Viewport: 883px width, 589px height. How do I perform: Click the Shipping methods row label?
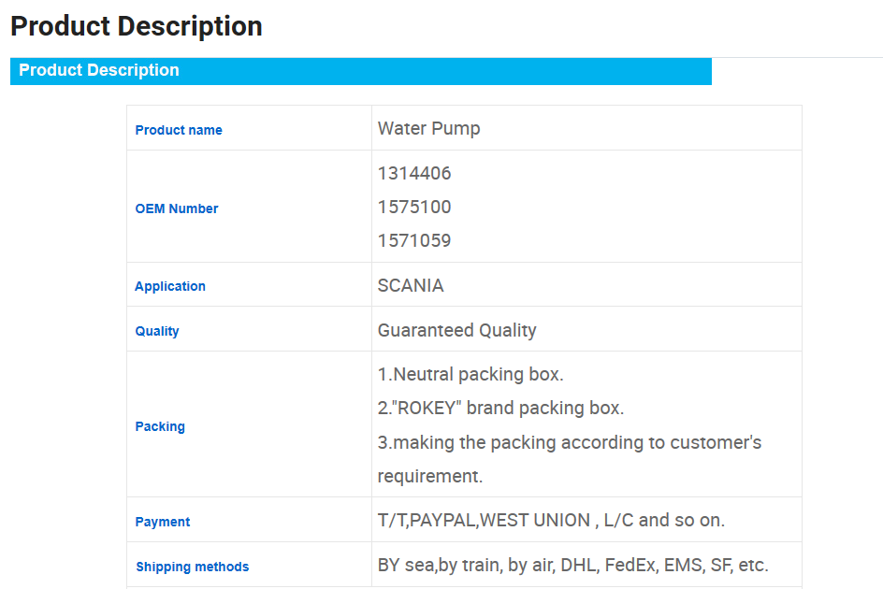(x=193, y=567)
